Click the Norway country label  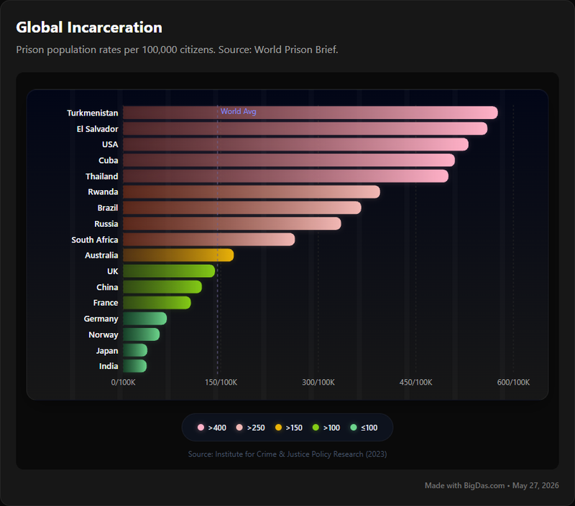click(103, 334)
